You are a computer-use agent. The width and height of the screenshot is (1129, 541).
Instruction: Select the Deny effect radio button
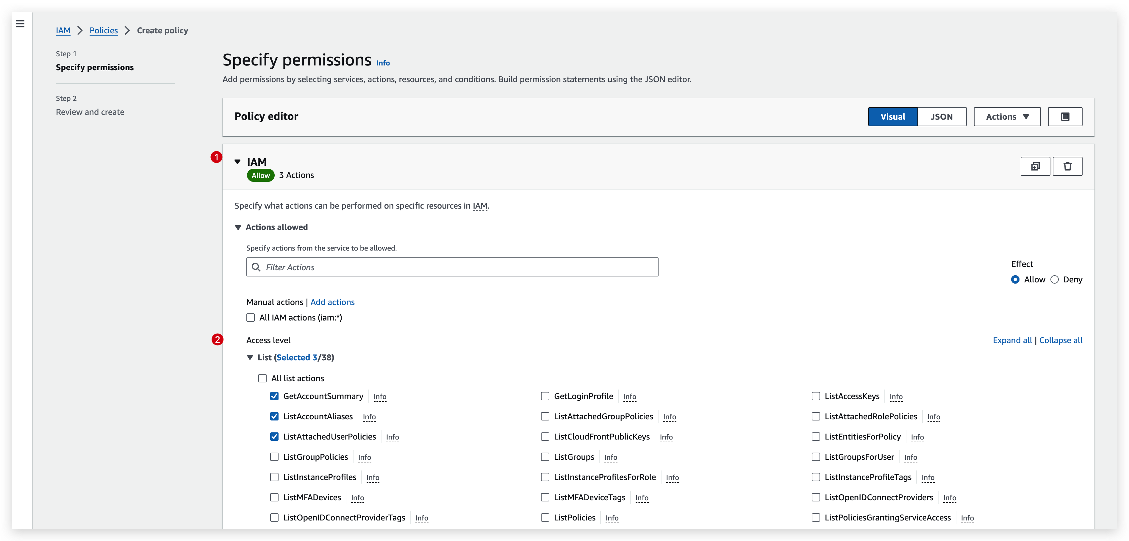[x=1055, y=280]
